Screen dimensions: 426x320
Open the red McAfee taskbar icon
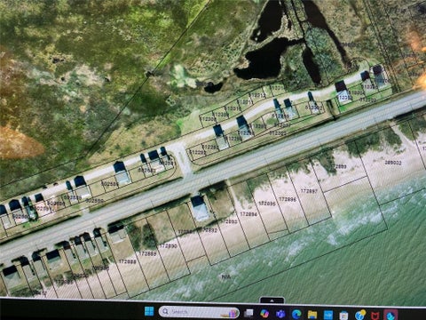tap(375, 315)
